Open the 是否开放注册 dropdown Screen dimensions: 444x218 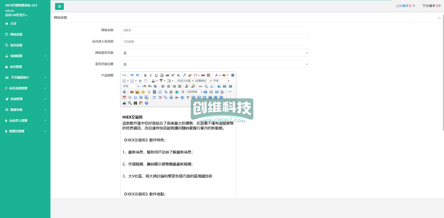tap(215, 64)
